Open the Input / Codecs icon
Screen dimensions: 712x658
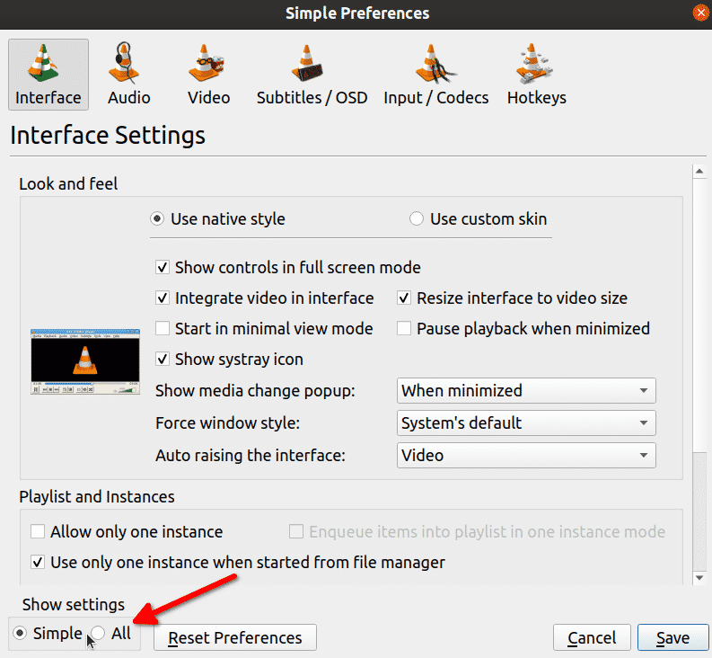coord(436,75)
